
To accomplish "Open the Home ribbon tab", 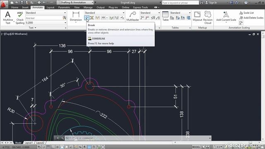I will [15, 7].
